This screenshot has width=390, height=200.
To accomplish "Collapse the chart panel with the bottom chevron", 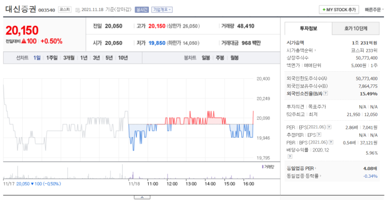I will click(x=142, y=197).
